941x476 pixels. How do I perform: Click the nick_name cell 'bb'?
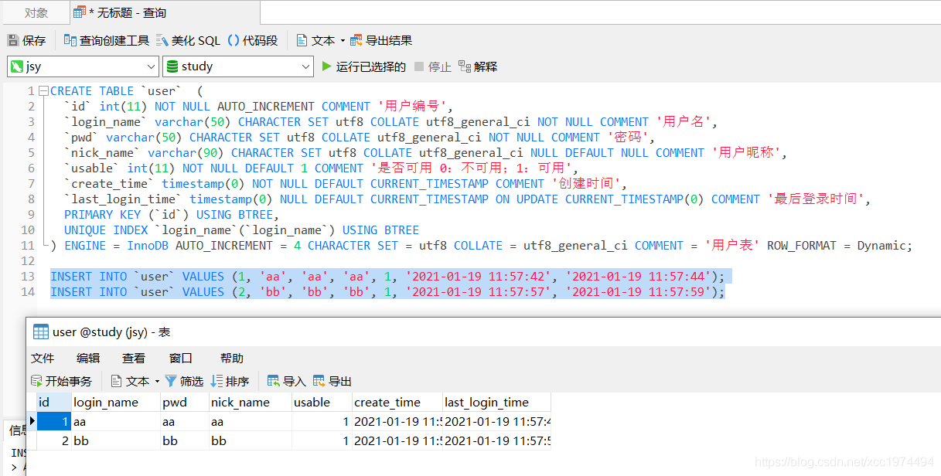[x=250, y=441]
